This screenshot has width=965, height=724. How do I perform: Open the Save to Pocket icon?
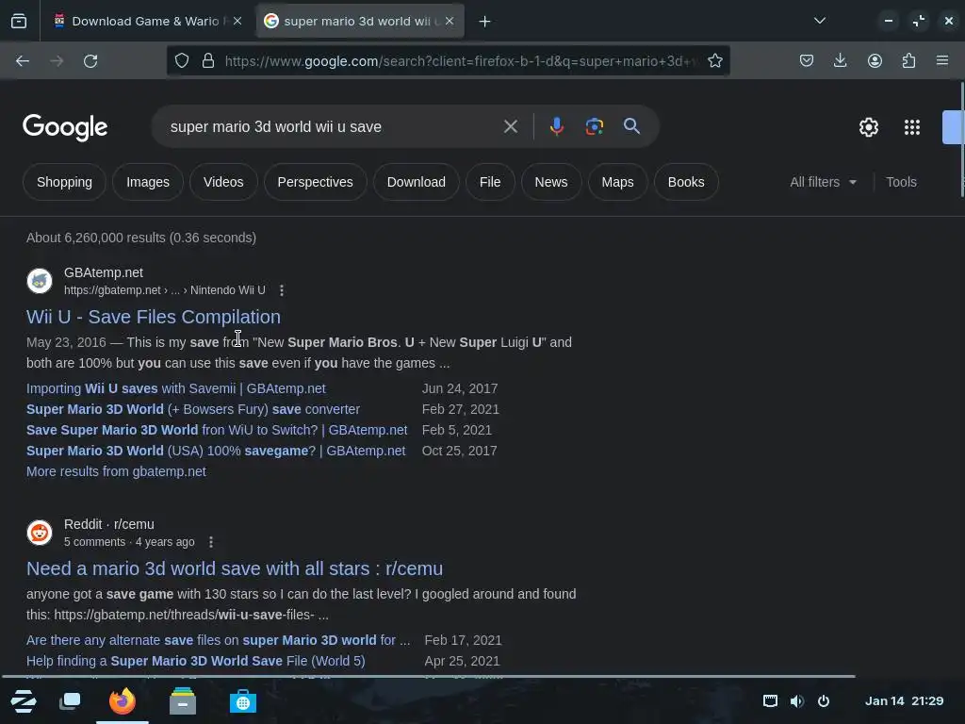807,60
